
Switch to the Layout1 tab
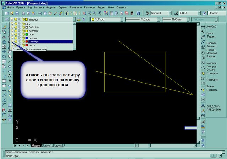pos(48,146)
